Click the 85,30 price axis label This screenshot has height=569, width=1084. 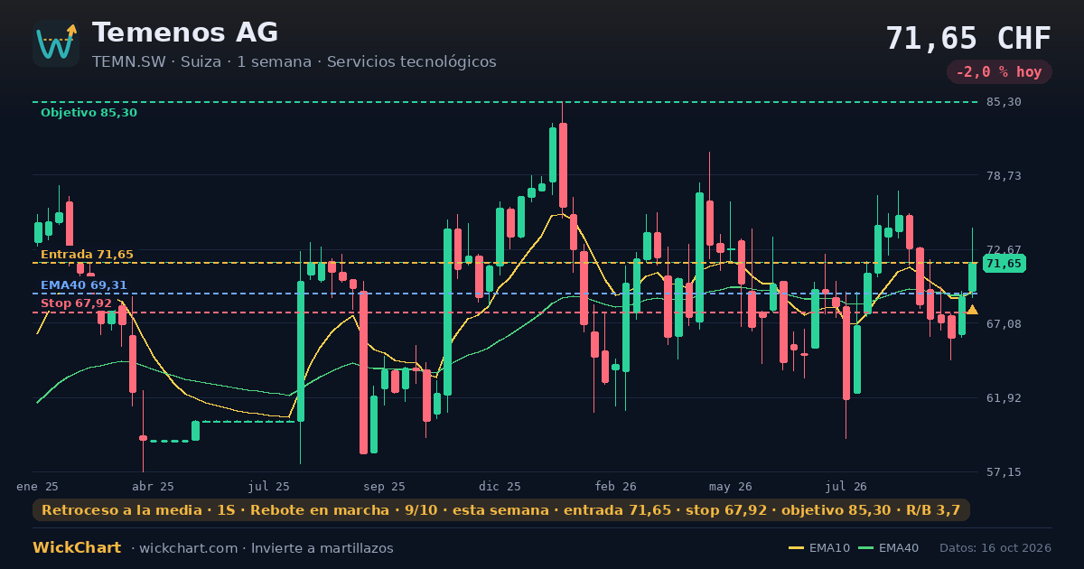pyautogui.click(x=1005, y=102)
